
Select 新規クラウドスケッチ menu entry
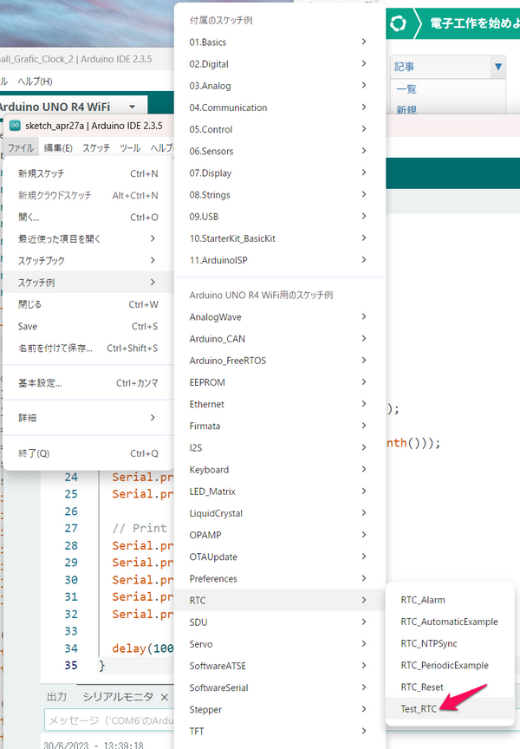pyautogui.click(x=88, y=195)
